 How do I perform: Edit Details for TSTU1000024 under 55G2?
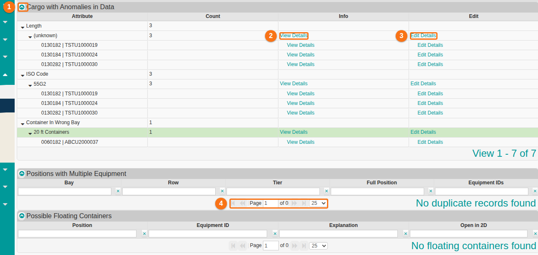430,103
